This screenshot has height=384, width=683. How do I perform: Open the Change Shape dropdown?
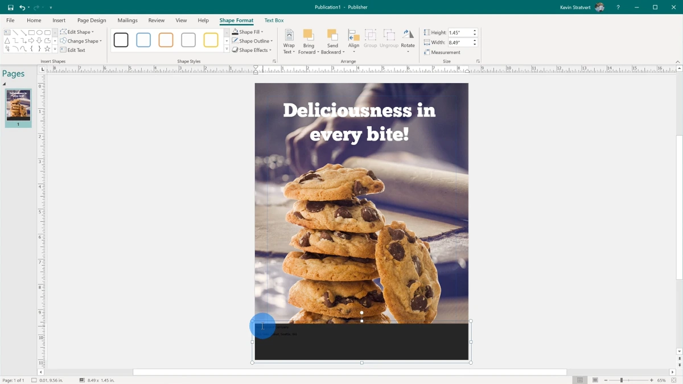pos(81,41)
